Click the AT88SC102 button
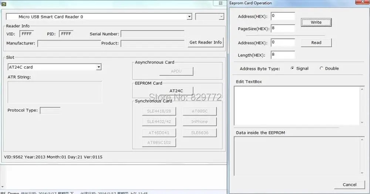This screenshot has width=370, height=194. coord(159,142)
